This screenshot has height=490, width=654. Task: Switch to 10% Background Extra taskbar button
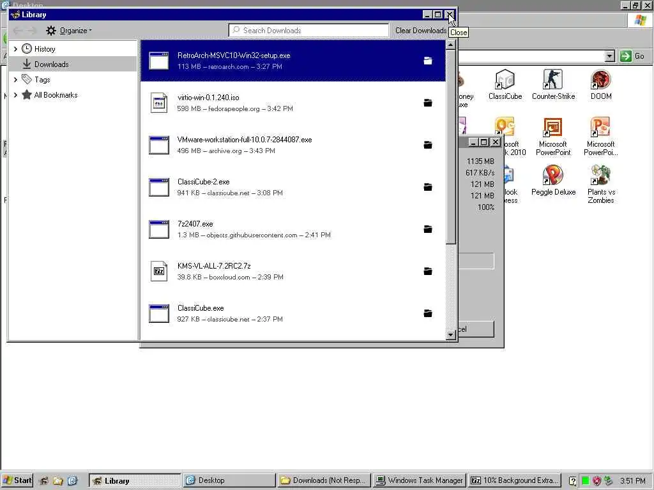(x=514, y=480)
